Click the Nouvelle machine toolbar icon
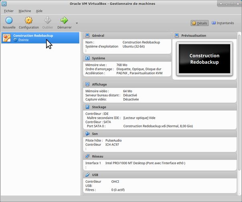This screenshot has width=242, height=202. click(9, 20)
